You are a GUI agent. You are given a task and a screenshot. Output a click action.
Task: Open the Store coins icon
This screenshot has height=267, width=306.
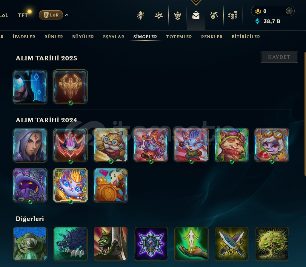coord(233,15)
